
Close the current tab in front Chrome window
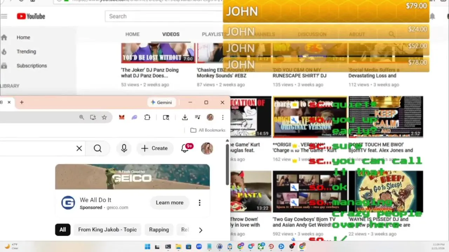point(9,102)
